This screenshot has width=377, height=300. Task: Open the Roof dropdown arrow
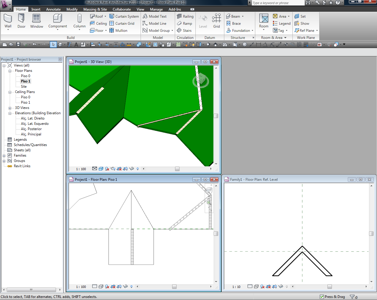105,16
